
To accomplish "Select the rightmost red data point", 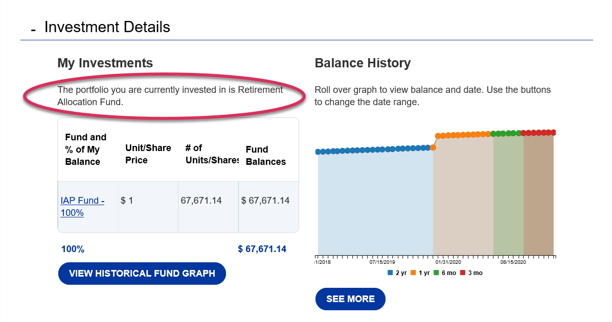I will coord(553,132).
